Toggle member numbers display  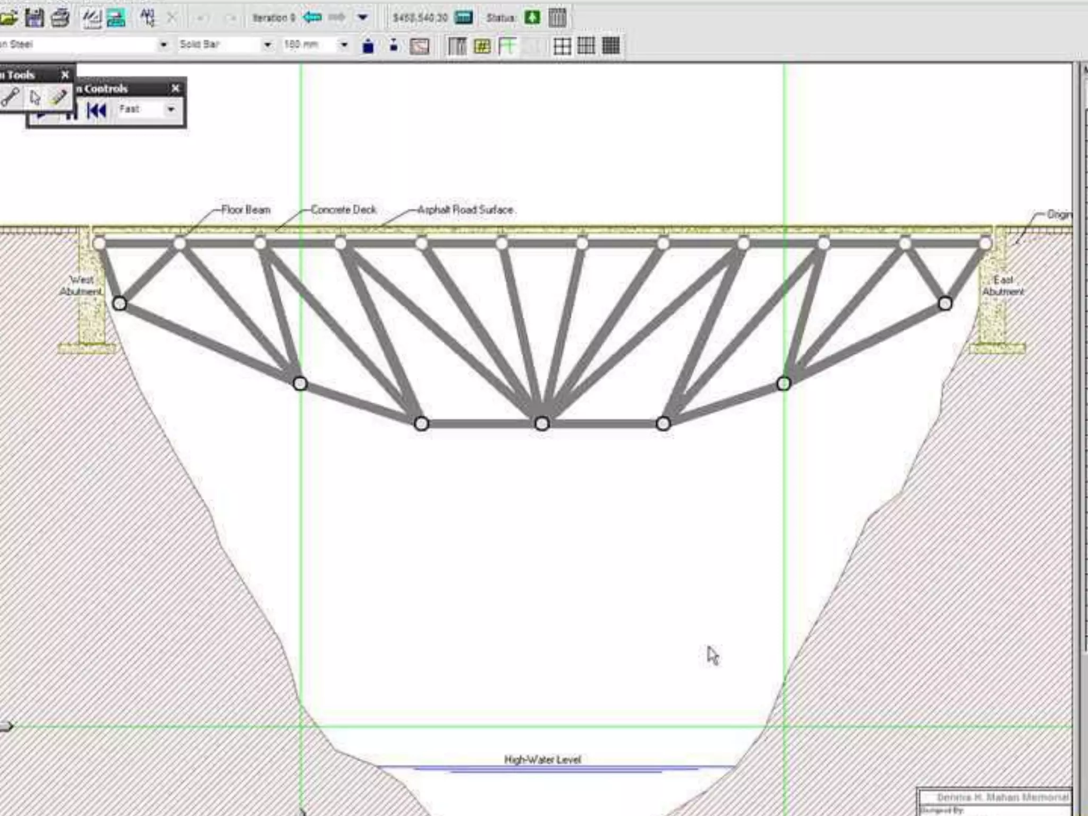tap(482, 46)
